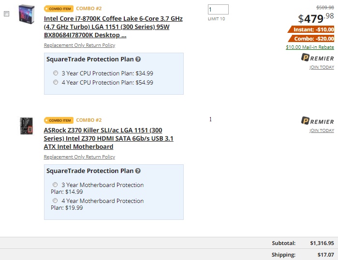Click the Combo Item badge on the motherboard
Screen dimensions: 338x260
click(59, 120)
